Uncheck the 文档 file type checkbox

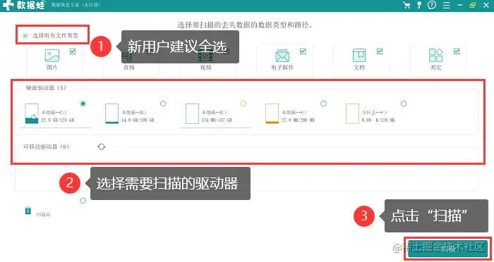(x=380, y=51)
